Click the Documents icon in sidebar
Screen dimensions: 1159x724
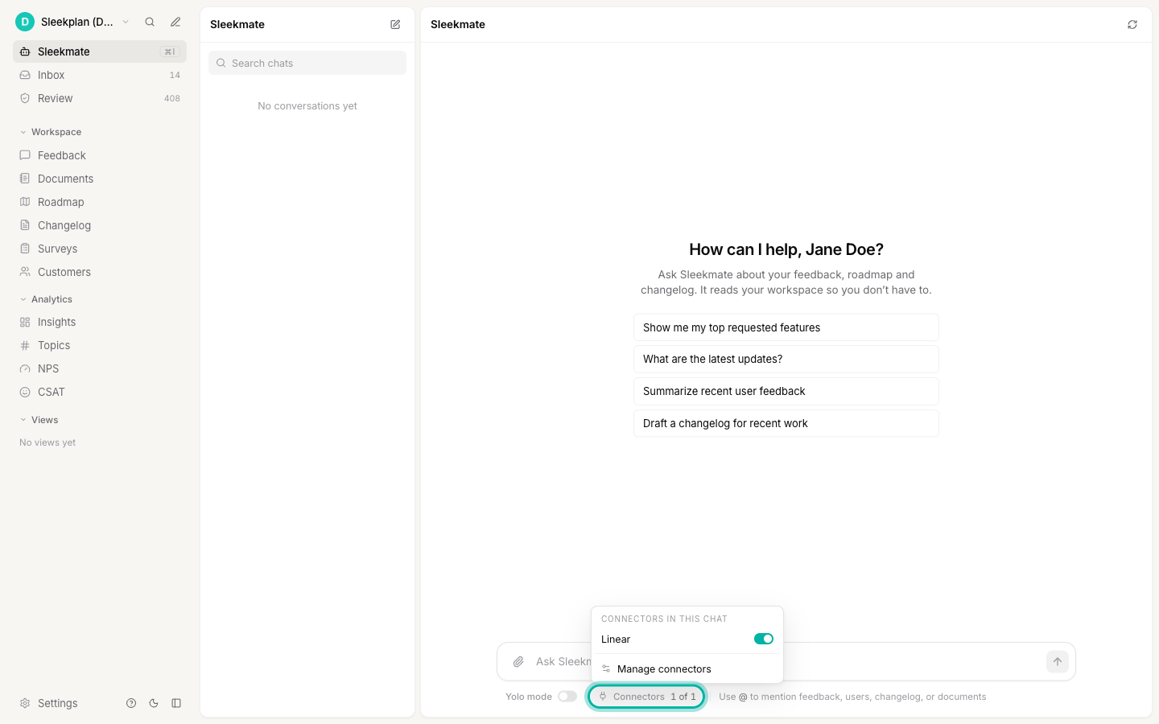pos(25,179)
